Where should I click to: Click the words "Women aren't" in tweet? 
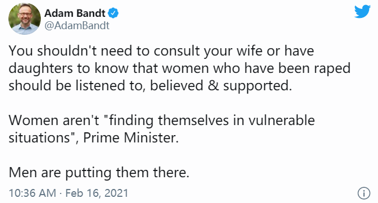[x=54, y=120]
